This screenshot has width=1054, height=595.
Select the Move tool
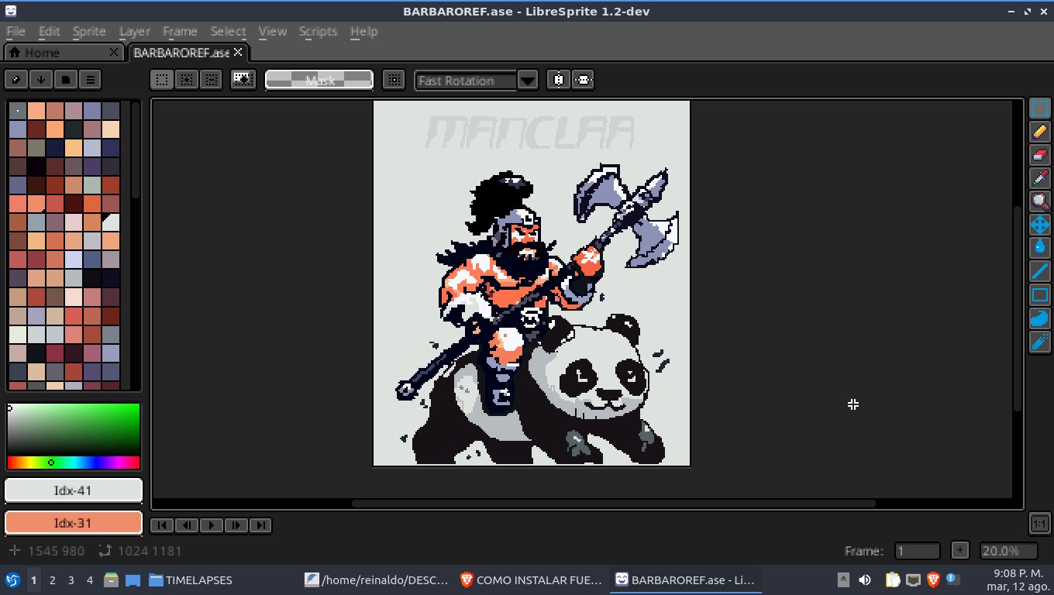(1039, 225)
